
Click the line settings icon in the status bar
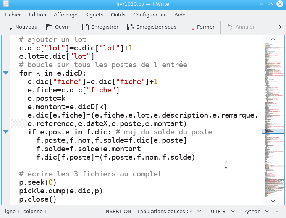pyautogui.click(x=278, y=211)
